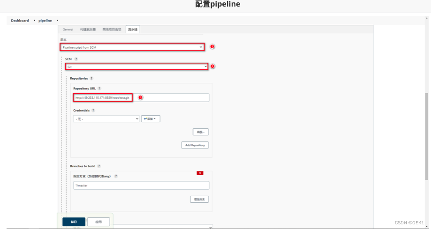Screen dimensions: 431x229
Task: Go to Dashboard breadcrumb
Action: tap(20, 21)
